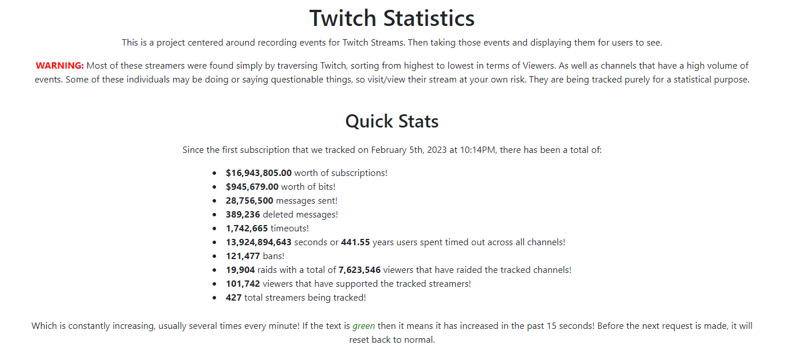792x356 pixels.
Task: Select the "427" total streamers count
Action: 234,298
